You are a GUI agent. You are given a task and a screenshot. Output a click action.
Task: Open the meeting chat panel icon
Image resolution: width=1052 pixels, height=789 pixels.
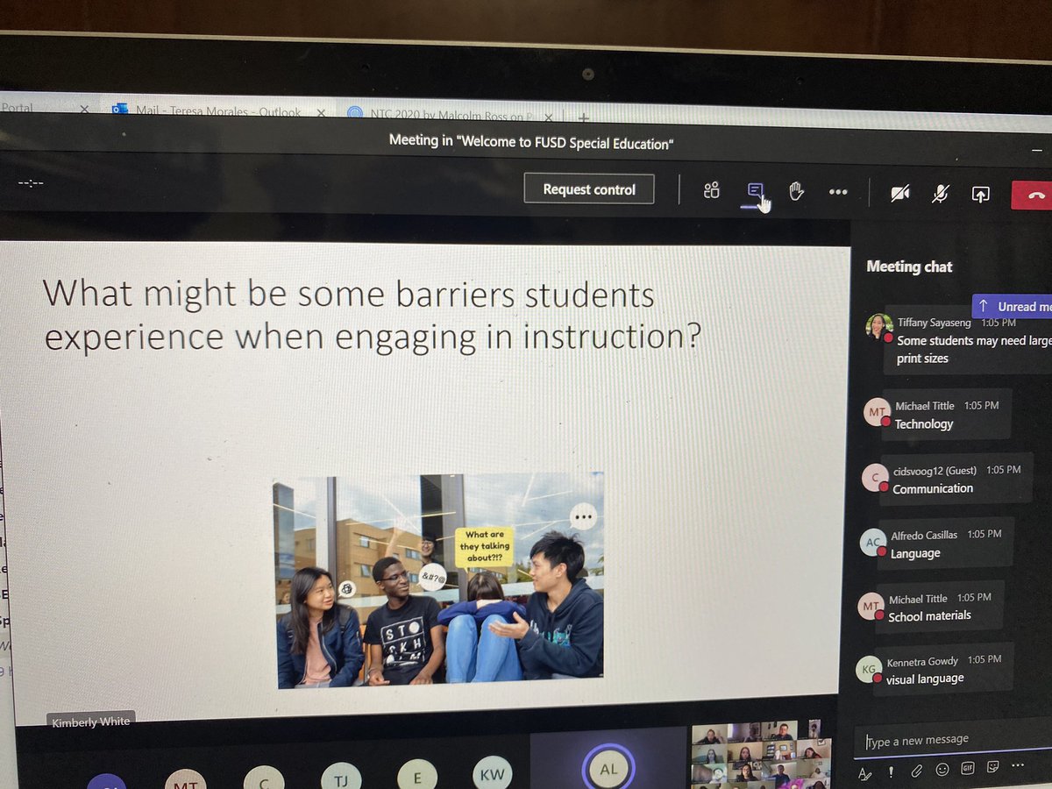pos(755,191)
